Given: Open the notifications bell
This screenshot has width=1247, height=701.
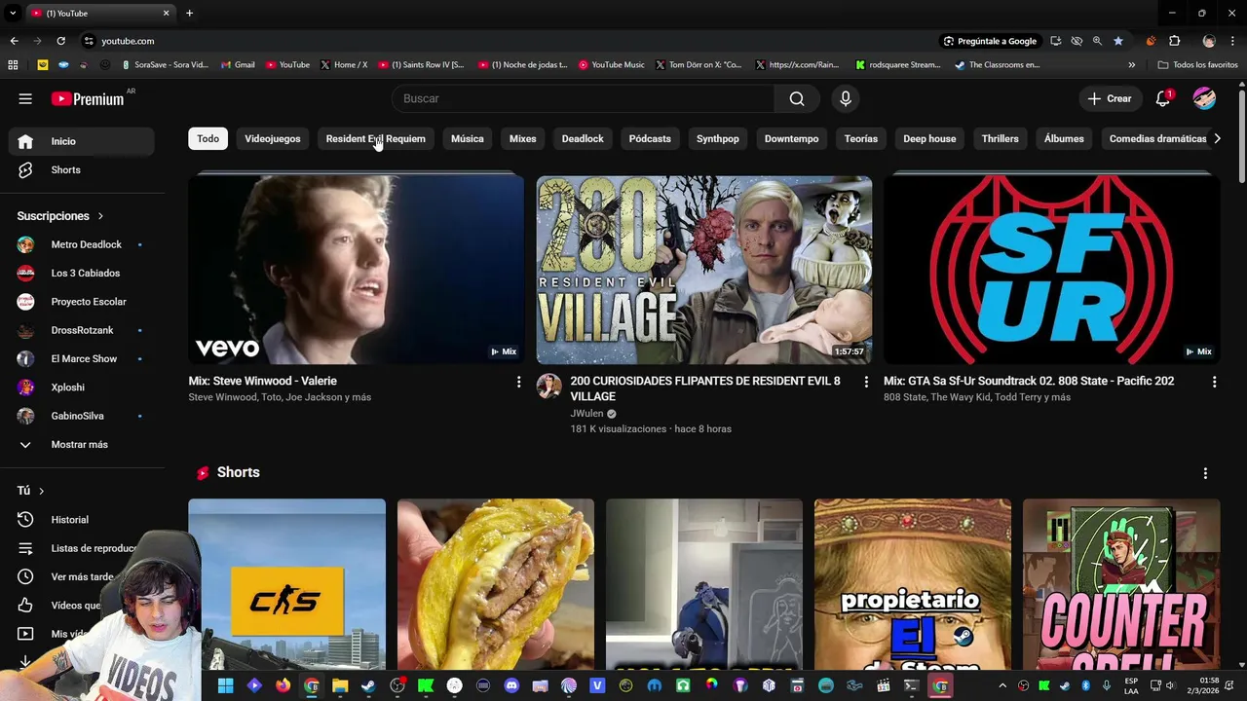Looking at the screenshot, I should coord(1162,98).
